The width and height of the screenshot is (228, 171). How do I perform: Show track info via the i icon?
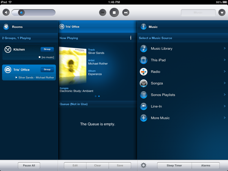131,38
